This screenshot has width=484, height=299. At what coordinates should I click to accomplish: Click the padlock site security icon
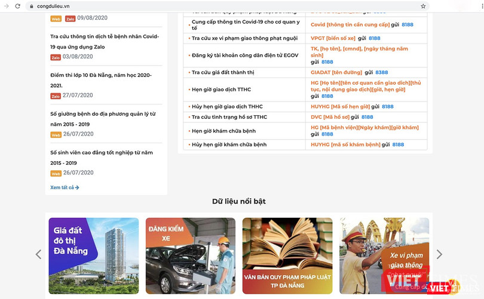pyautogui.click(x=32, y=6)
